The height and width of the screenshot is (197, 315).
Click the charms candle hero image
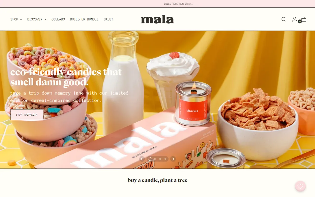193,103
